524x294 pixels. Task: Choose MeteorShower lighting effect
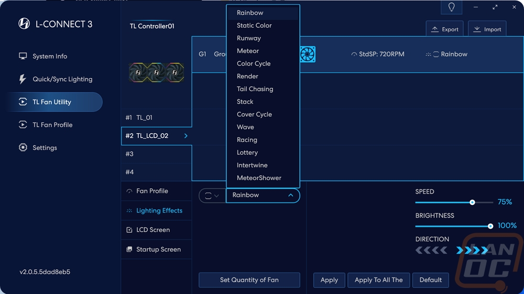(x=263, y=177)
